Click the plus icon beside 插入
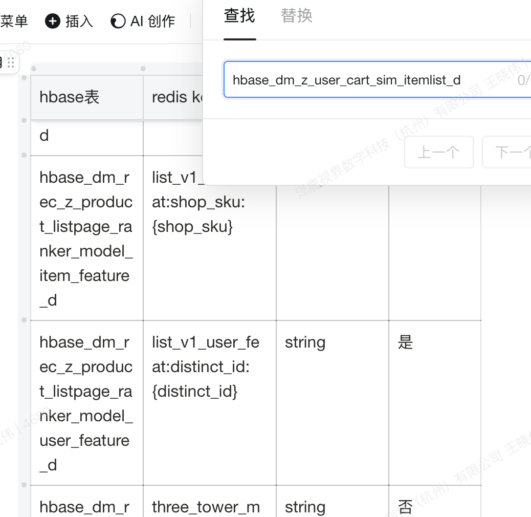531x517 pixels. [53, 21]
